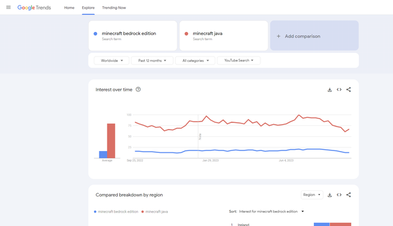Open the Worldwide region dropdown

112,60
